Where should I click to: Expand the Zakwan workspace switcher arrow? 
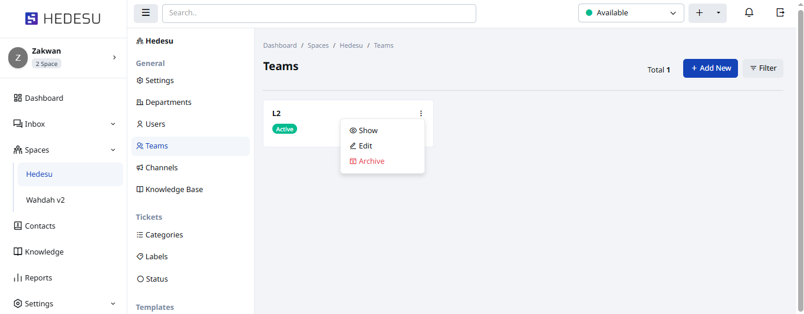pyautogui.click(x=114, y=57)
